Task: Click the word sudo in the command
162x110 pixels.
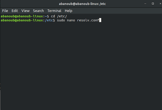Action: click(x=61, y=20)
